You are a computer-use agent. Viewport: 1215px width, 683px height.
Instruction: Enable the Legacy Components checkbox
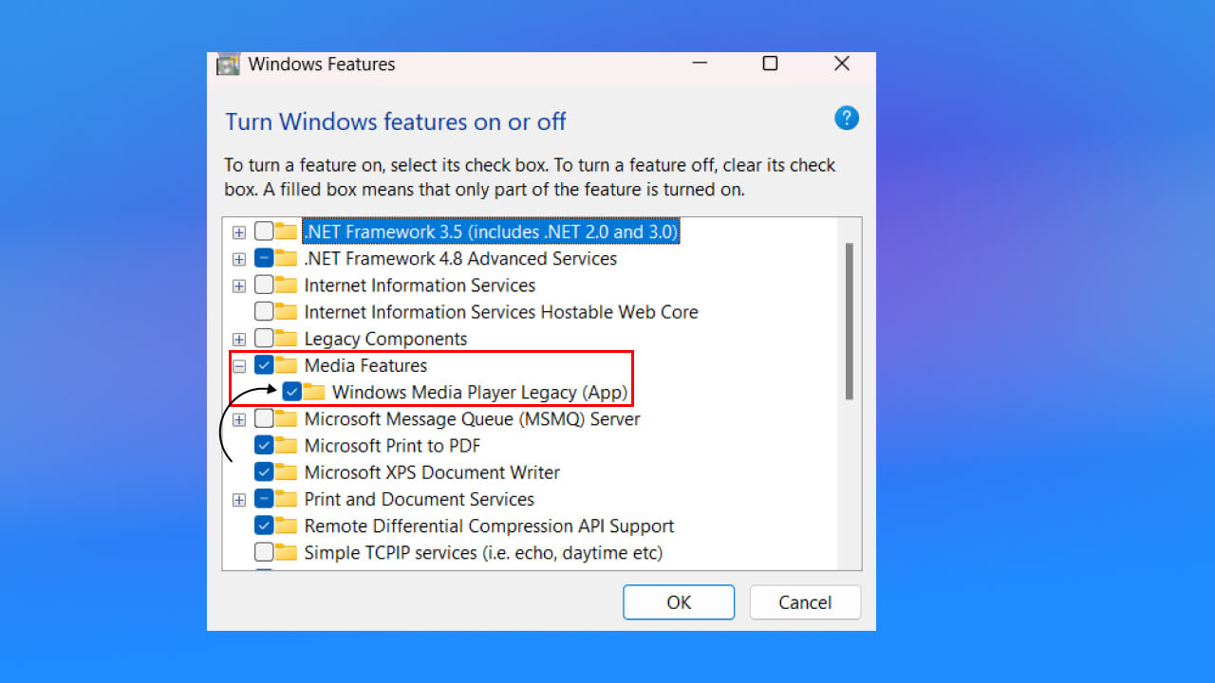(x=264, y=339)
